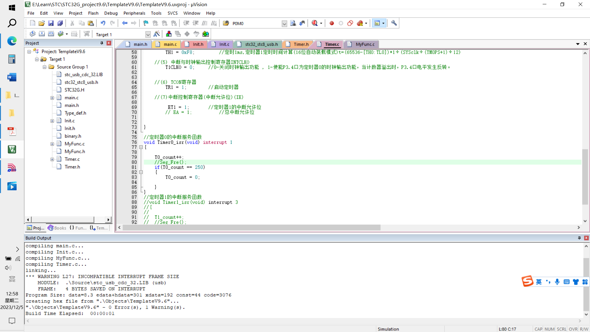Close the Build Output panel
The height and width of the screenshot is (332, 590).
coord(586,238)
